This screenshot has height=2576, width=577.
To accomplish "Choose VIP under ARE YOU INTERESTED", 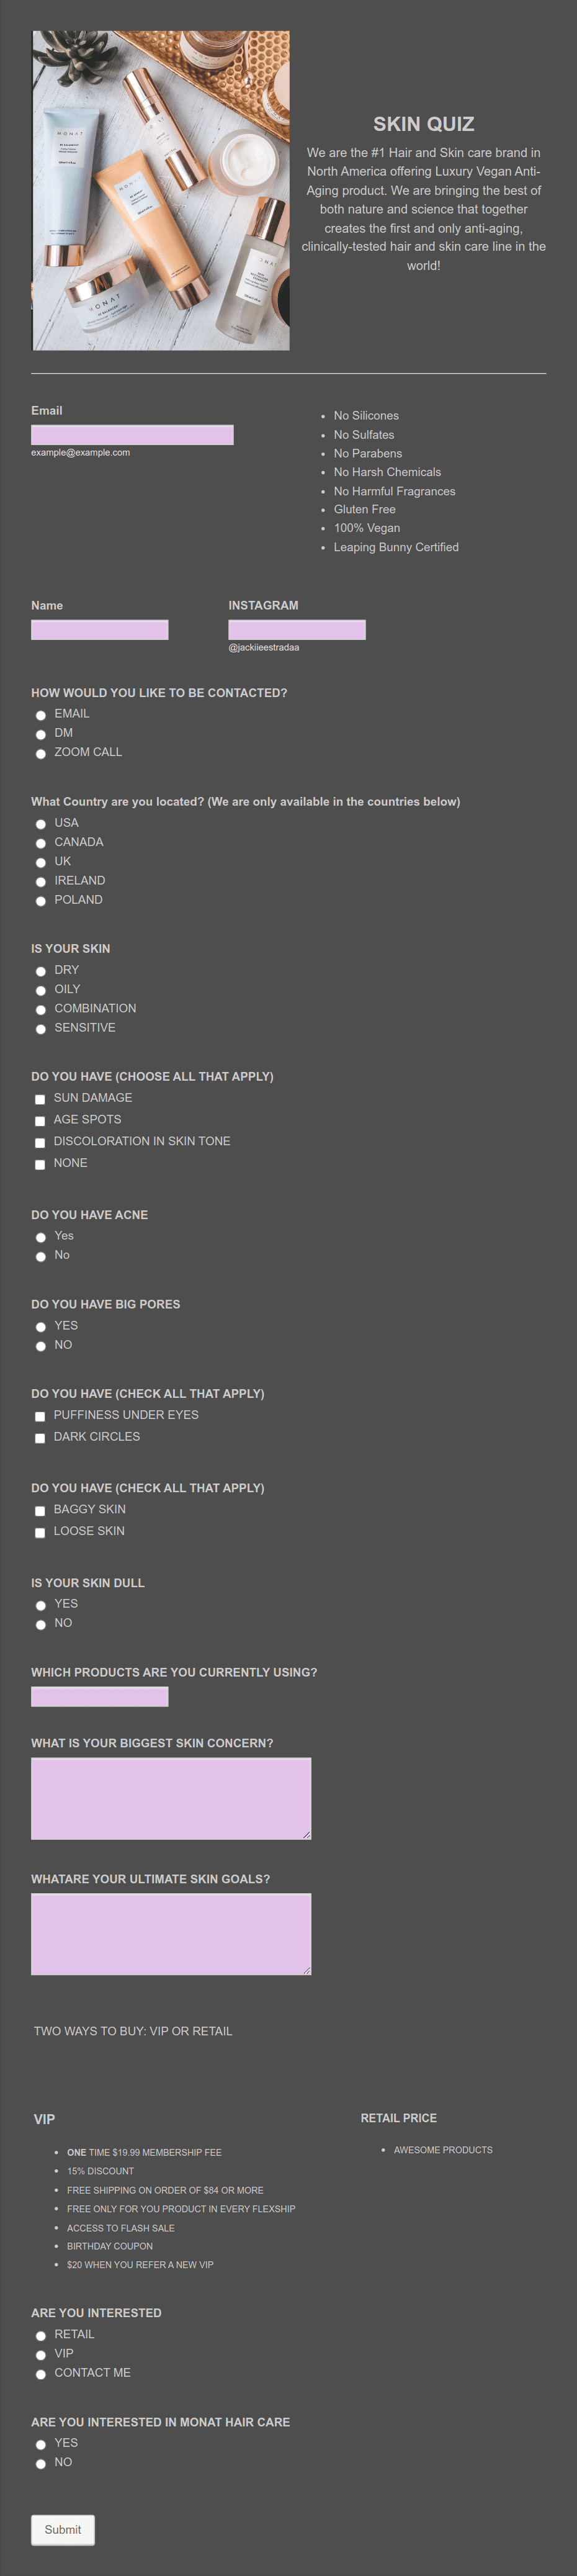I will click(41, 2355).
